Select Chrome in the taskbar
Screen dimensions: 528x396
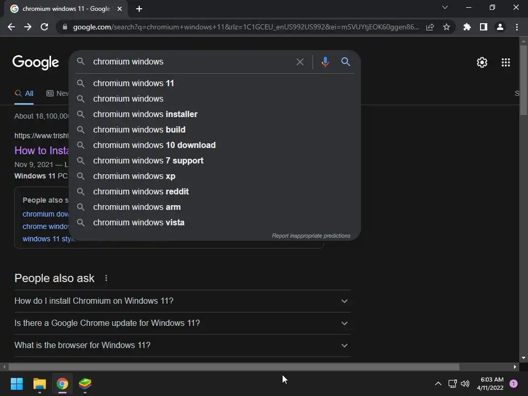pyautogui.click(x=62, y=384)
